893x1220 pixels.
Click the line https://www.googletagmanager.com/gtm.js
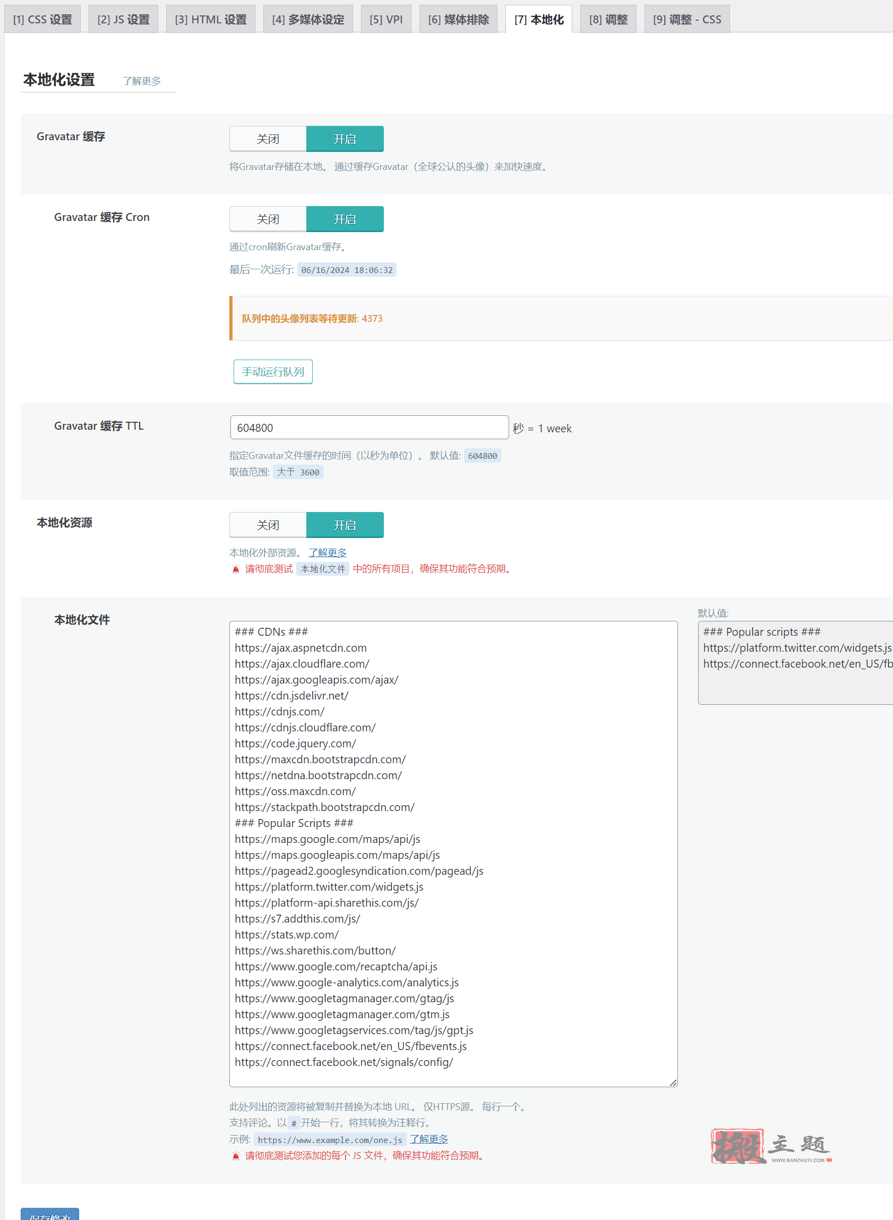pyautogui.click(x=342, y=1014)
